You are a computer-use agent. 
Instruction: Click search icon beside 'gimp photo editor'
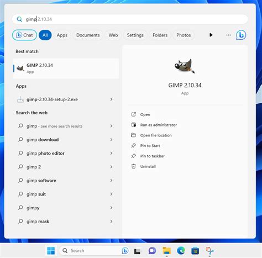(x=20, y=153)
